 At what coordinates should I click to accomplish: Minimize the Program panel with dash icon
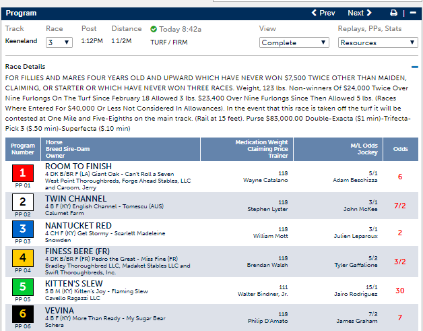[412, 13]
